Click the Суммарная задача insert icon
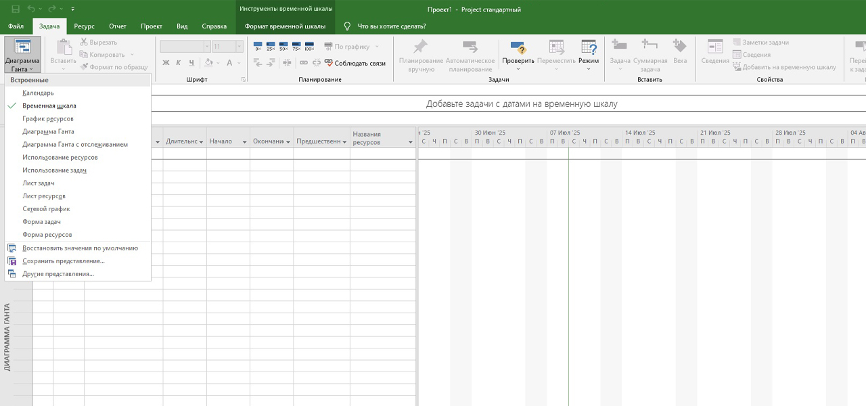 (x=649, y=45)
